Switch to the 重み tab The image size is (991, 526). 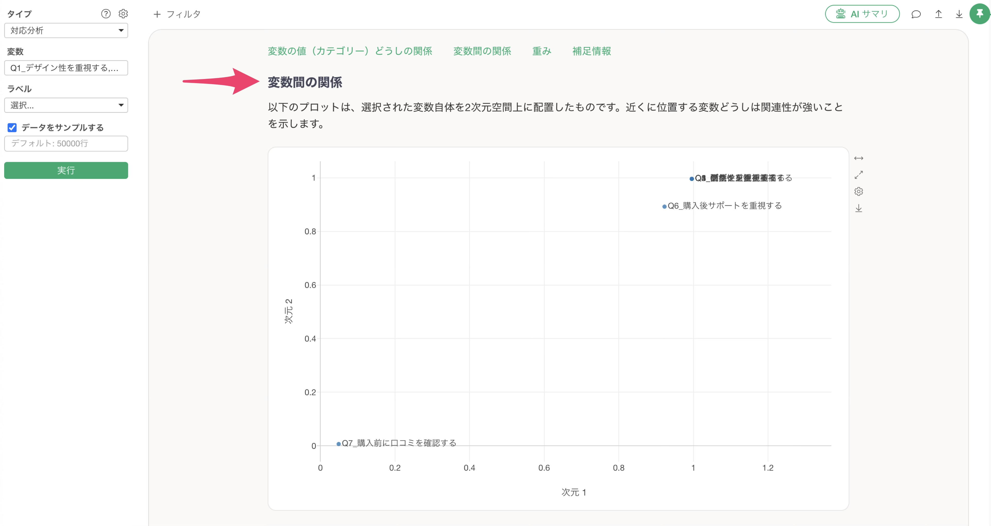(x=541, y=51)
